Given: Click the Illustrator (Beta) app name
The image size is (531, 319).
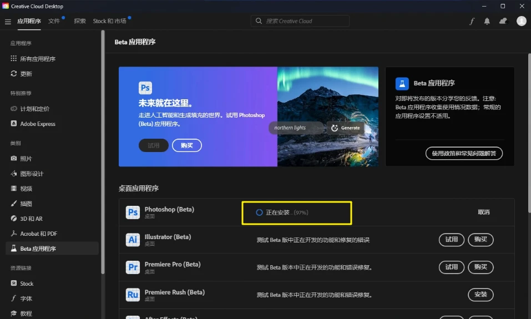Looking at the screenshot, I should [168, 237].
